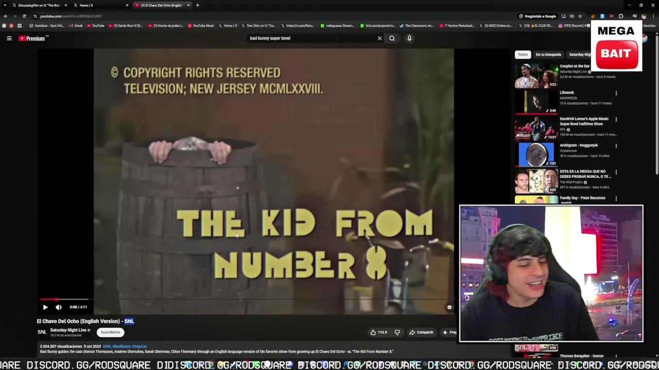This screenshot has width=659, height=370.
Task: Open the #SNL hashtag link
Action: 107,346
